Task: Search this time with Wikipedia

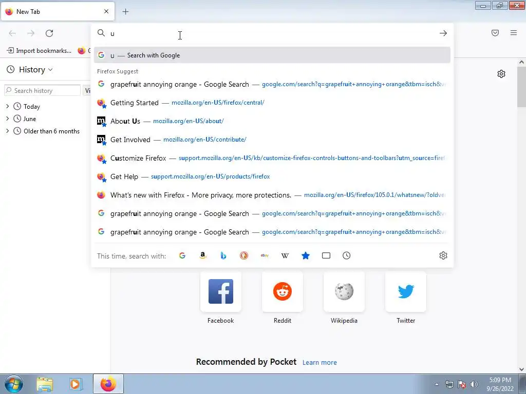Action: point(285,255)
